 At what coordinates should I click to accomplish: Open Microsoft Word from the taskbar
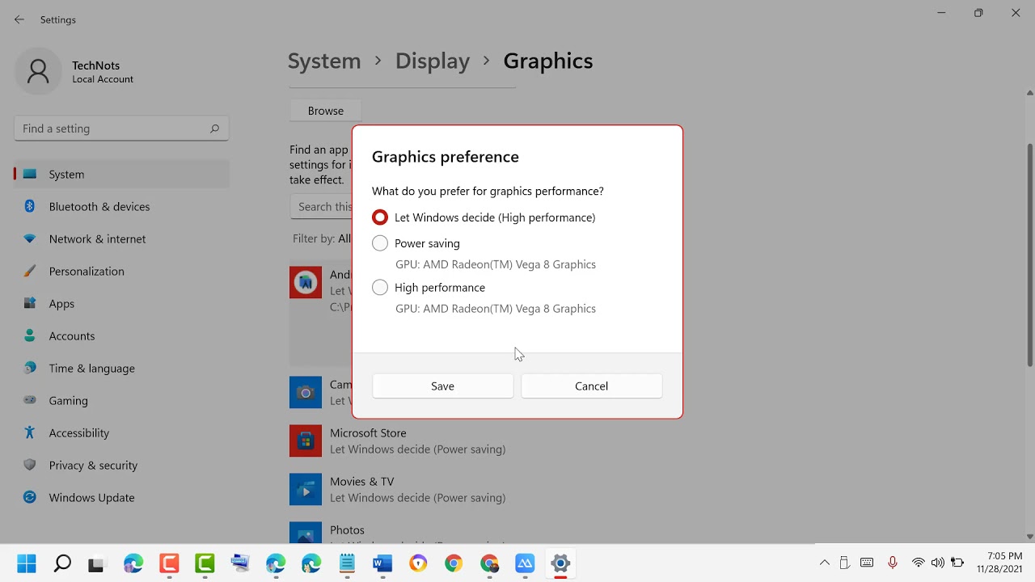pos(382,563)
